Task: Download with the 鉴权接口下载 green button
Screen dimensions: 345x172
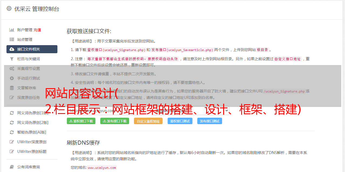Action: coord(81,121)
